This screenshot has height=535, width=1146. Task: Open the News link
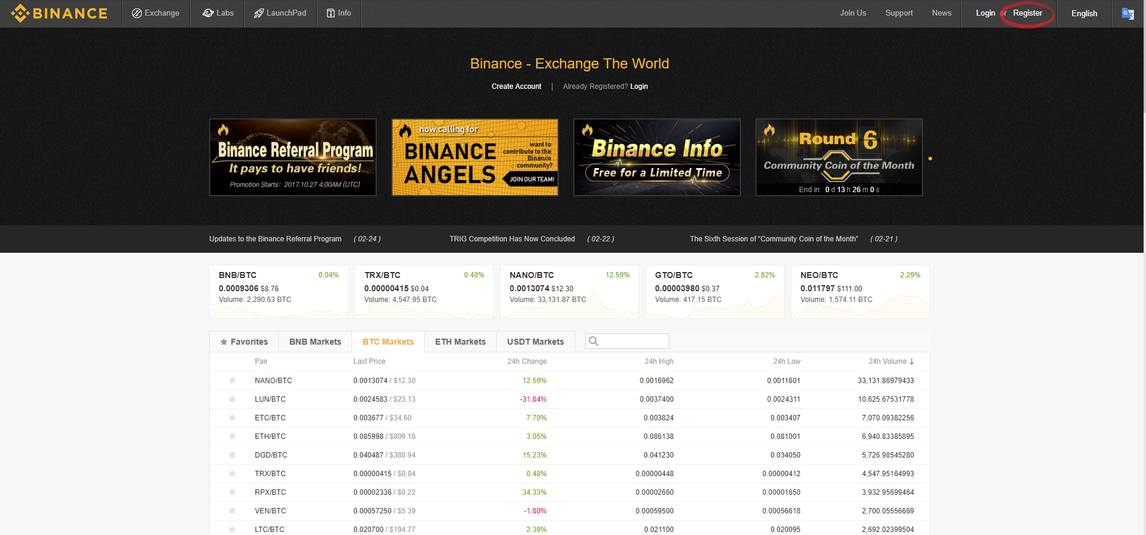(x=942, y=13)
